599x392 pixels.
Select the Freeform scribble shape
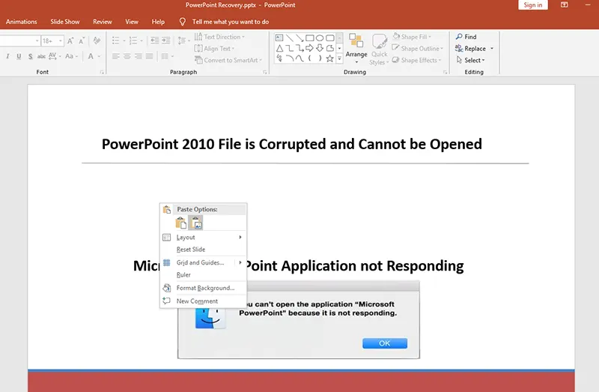click(x=279, y=58)
